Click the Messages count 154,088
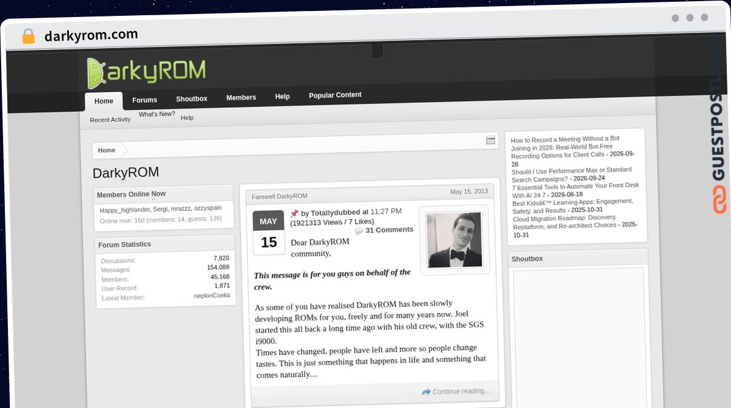731x408 pixels. (x=218, y=267)
